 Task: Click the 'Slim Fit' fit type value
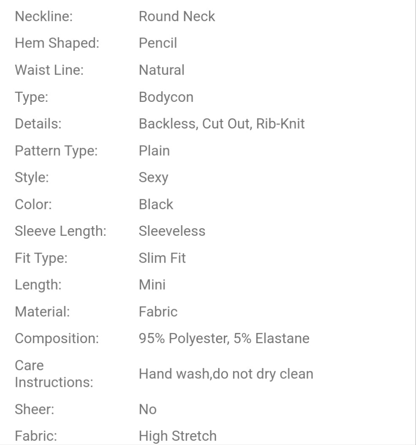(162, 258)
